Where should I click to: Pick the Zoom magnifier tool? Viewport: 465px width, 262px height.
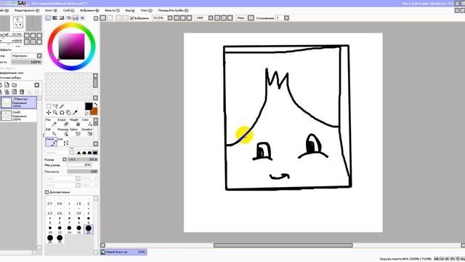click(x=55, y=113)
